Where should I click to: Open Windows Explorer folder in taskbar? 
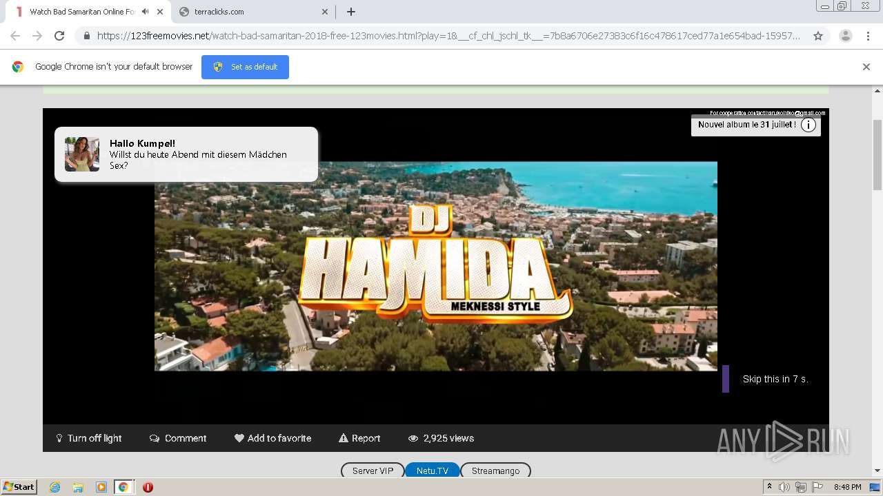(78, 487)
